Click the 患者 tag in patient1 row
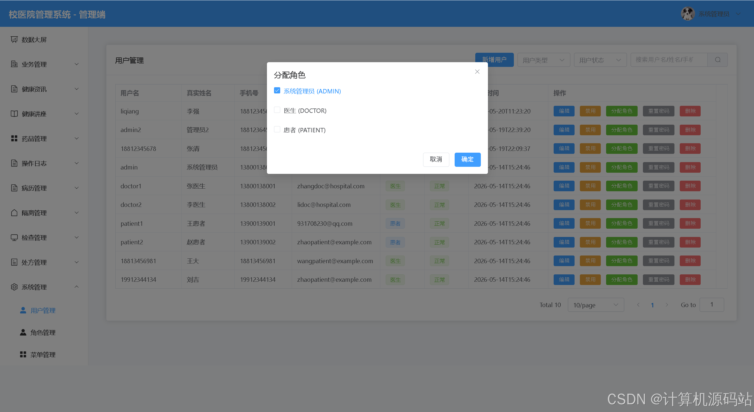 tap(395, 223)
